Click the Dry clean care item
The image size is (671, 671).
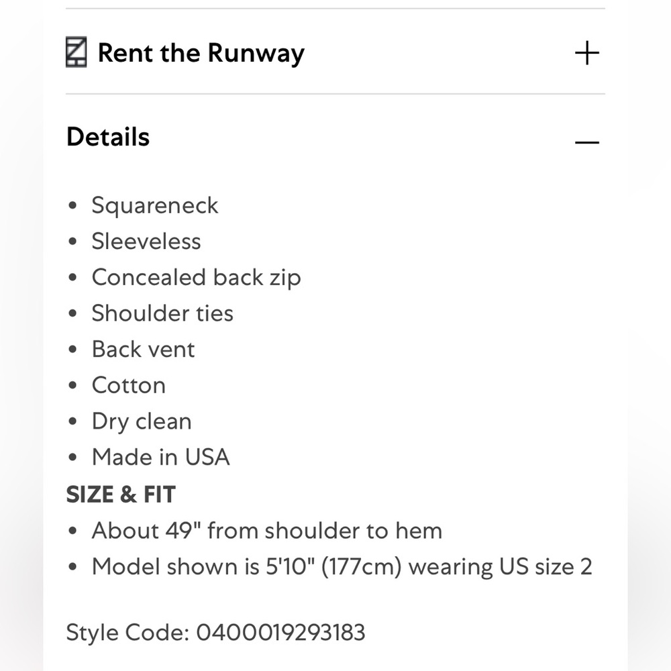[x=142, y=421]
